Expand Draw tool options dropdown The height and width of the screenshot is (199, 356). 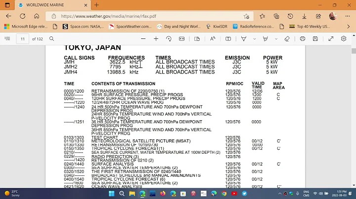pyautogui.click(x=255, y=39)
